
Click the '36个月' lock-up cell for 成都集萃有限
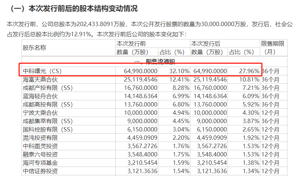(270, 121)
